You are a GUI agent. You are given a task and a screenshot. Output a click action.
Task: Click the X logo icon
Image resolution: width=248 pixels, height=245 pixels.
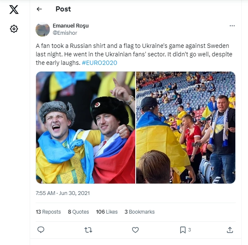pyautogui.click(x=14, y=9)
